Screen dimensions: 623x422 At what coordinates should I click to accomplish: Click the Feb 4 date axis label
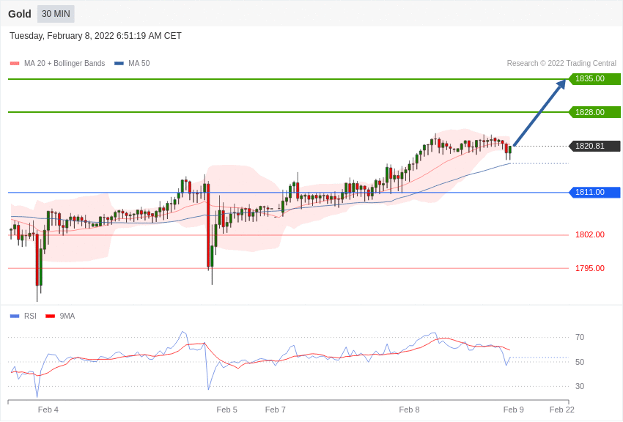click(48, 410)
